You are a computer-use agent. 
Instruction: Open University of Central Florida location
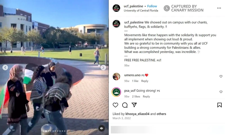click(141, 11)
